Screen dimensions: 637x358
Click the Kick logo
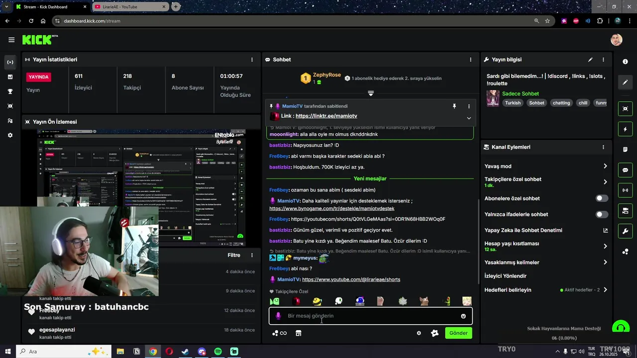[40, 40]
